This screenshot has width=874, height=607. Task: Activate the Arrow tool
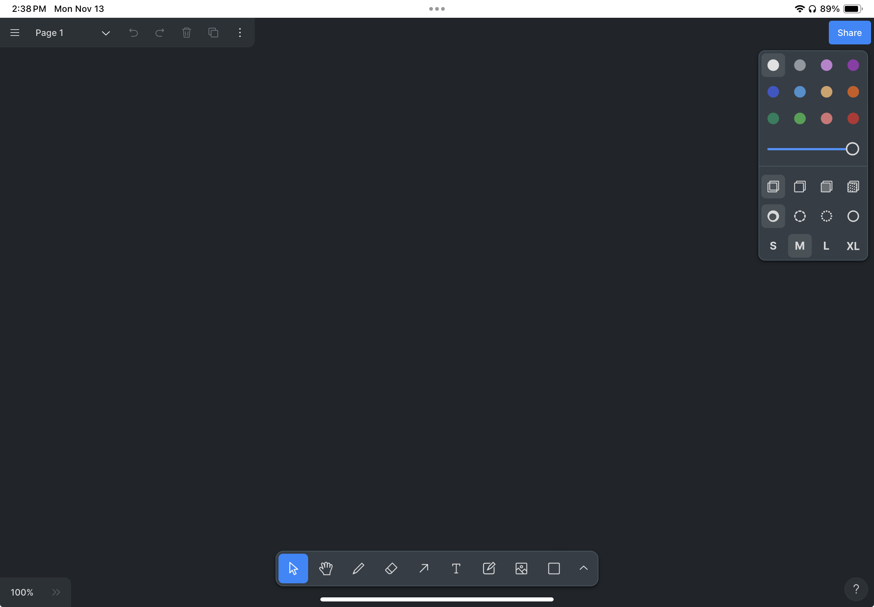(424, 568)
